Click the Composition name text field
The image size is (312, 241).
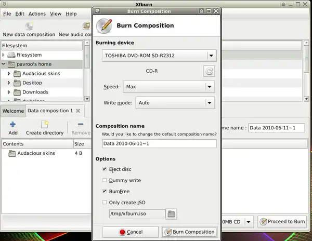click(159, 143)
